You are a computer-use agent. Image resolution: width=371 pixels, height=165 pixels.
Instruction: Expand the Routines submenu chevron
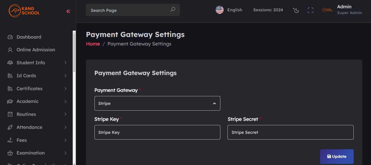66,114
